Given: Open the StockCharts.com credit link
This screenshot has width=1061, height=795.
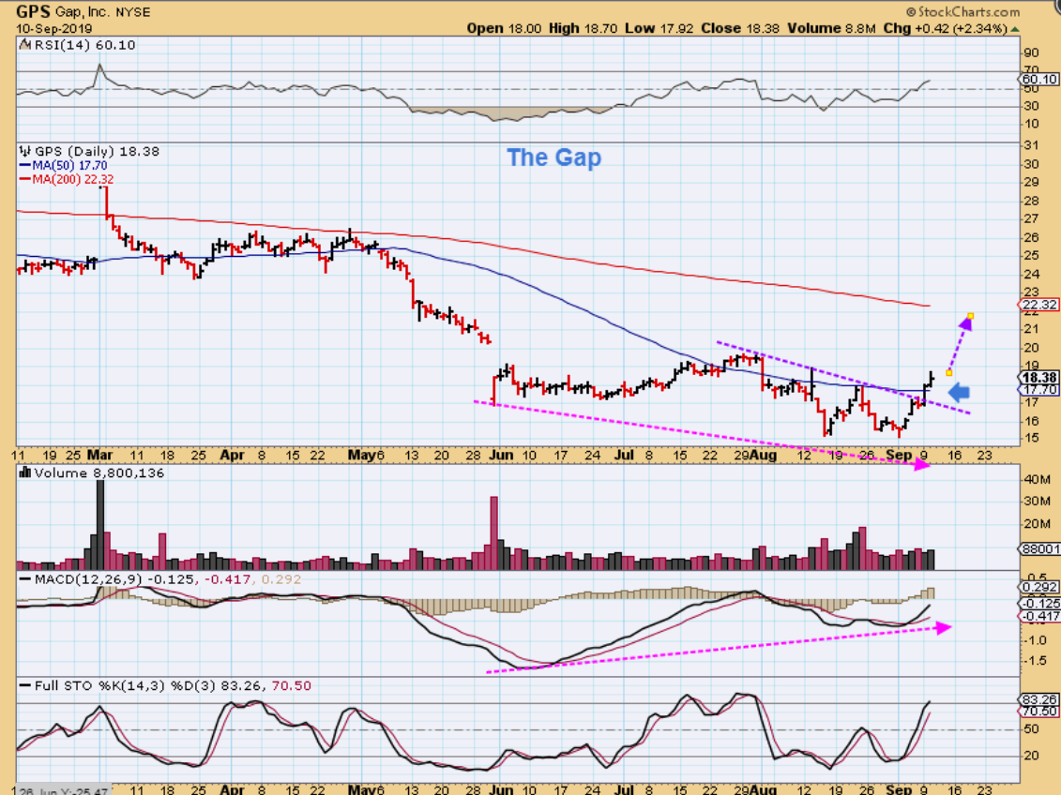Looking at the screenshot, I should coord(962,12).
